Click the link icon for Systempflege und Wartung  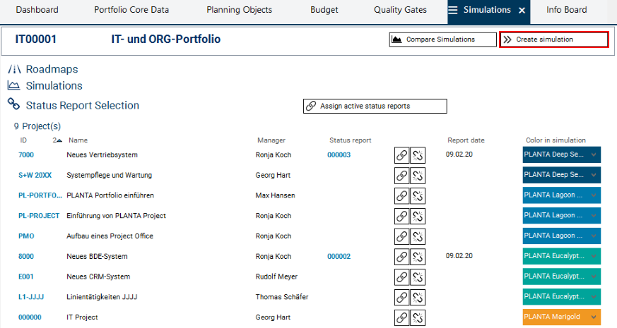click(x=401, y=176)
